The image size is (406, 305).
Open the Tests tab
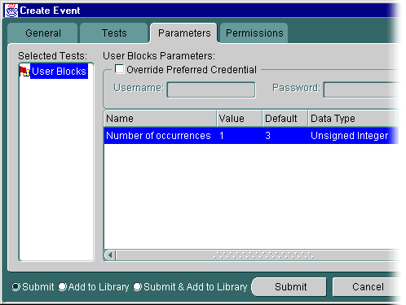click(114, 33)
